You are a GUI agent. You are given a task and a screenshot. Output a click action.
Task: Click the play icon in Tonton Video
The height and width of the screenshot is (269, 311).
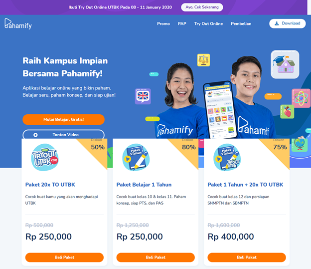35,135
